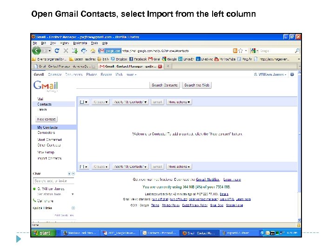
Task: Click the Search the Web button
Action: click(196, 85)
